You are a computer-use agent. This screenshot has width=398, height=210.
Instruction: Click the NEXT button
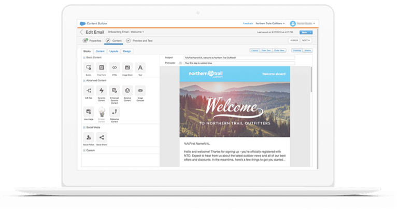[307, 40]
